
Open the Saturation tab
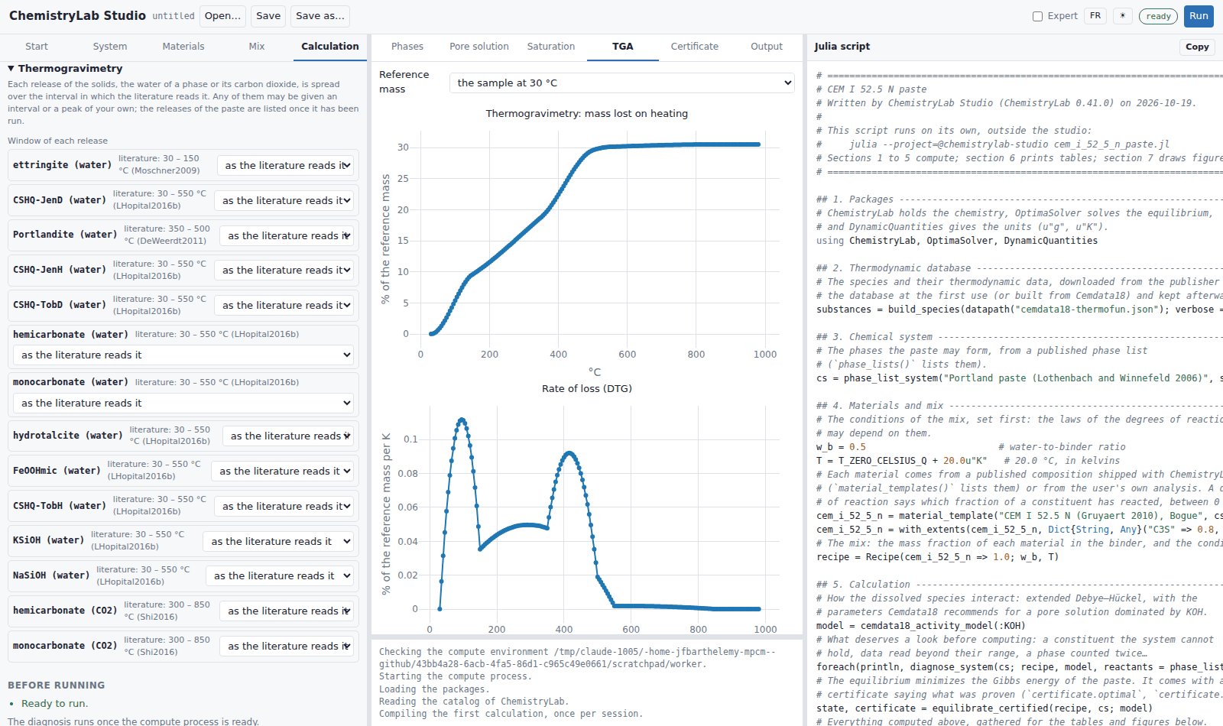(551, 47)
